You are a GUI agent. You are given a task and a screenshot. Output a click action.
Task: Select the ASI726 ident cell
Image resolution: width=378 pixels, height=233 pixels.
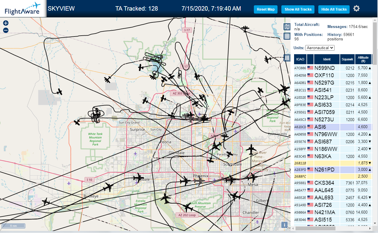(327, 205)
